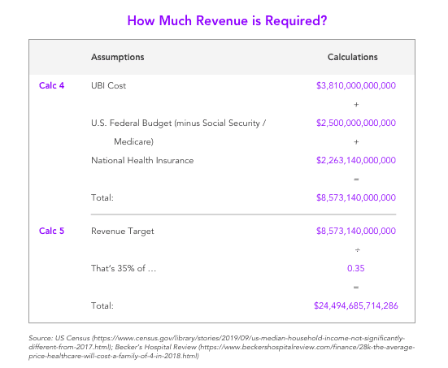Select the 'Assumptions' column header
The width and height of the screenshot is (448, 368).
pos(118,57)
